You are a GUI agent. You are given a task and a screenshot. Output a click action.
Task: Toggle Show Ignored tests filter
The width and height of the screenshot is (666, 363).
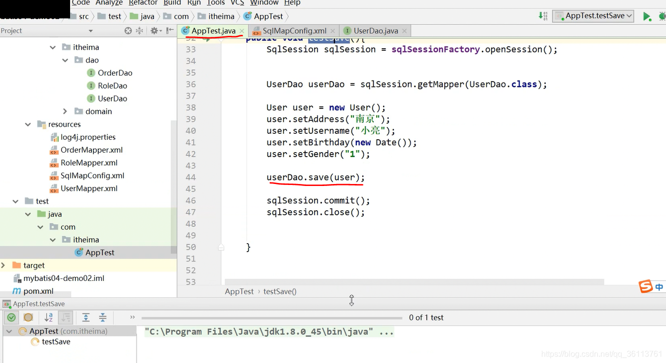[28, 317]
